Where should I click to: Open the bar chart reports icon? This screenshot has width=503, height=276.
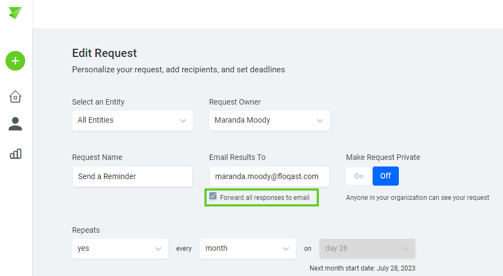(x=15, y=154)
